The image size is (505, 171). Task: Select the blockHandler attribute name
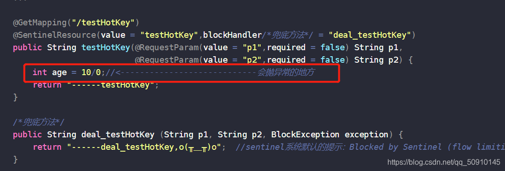(x=232, y=35)
